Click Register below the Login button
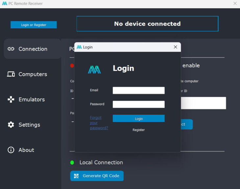 tap(139, 130)
